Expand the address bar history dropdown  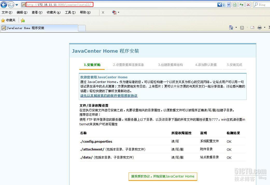[229, 5]
